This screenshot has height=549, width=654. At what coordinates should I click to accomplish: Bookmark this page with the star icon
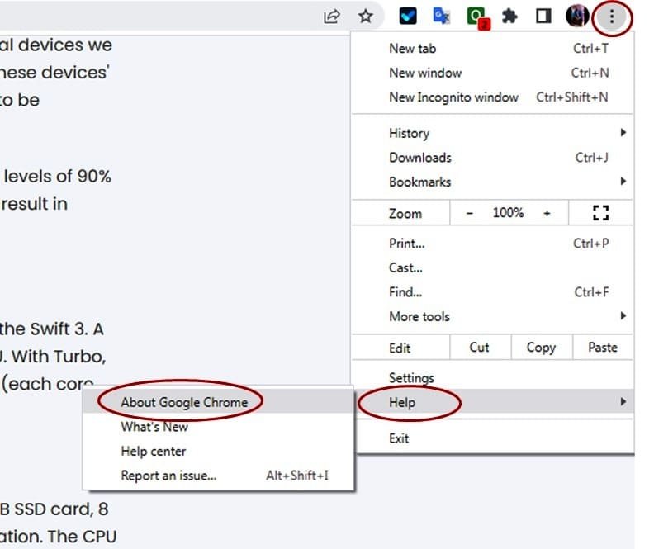pyautogui.click(x=366, y=16)
